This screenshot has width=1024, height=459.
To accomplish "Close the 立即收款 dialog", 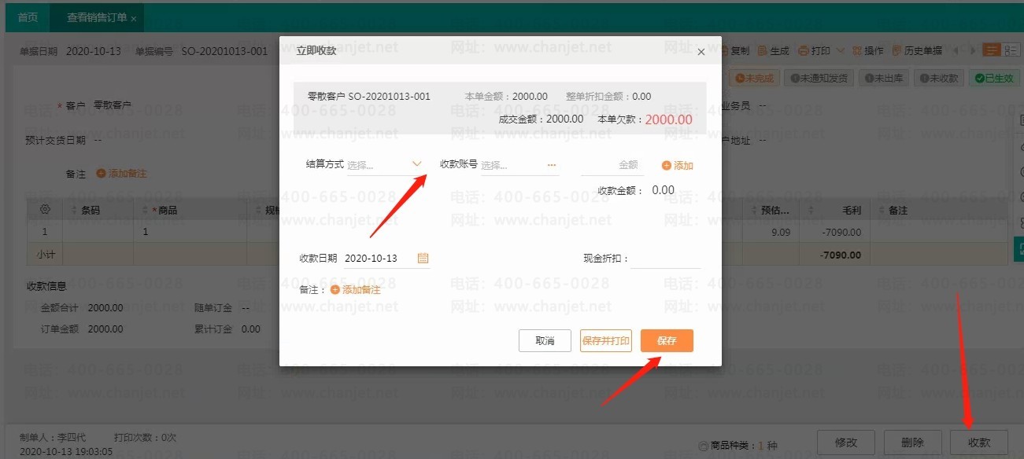I will tap(701, 51).
